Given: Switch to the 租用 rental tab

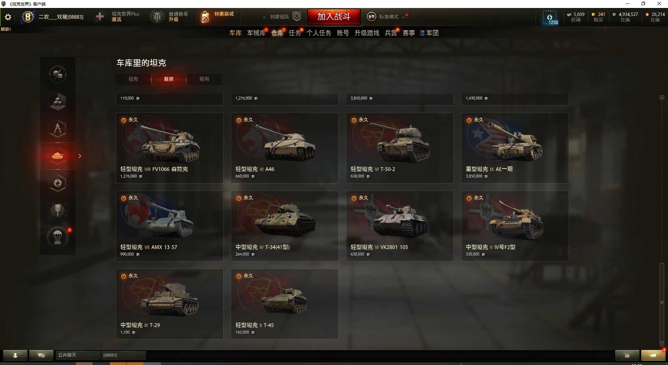Looking at the screenshot, I should [204, 79].
